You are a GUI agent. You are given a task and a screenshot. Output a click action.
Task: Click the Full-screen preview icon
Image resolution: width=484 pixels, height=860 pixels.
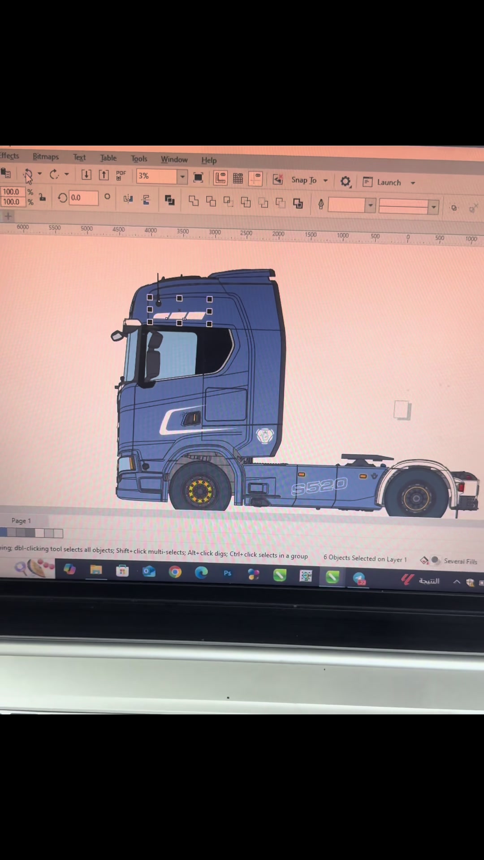198,177
